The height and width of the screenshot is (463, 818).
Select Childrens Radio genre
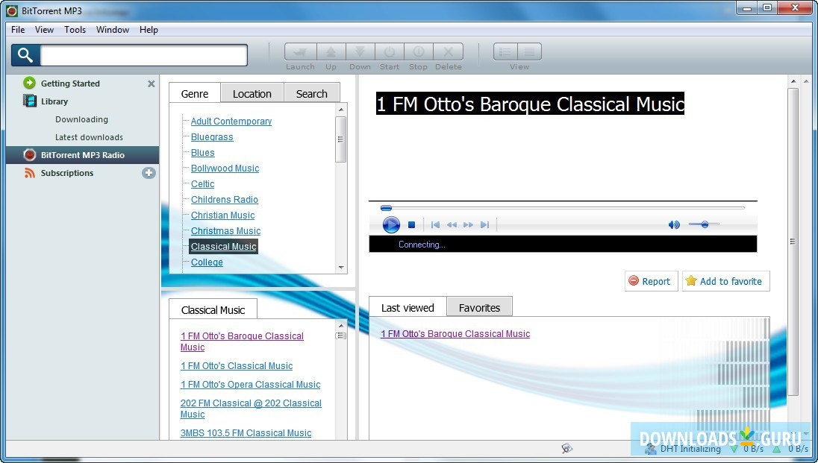225,200
